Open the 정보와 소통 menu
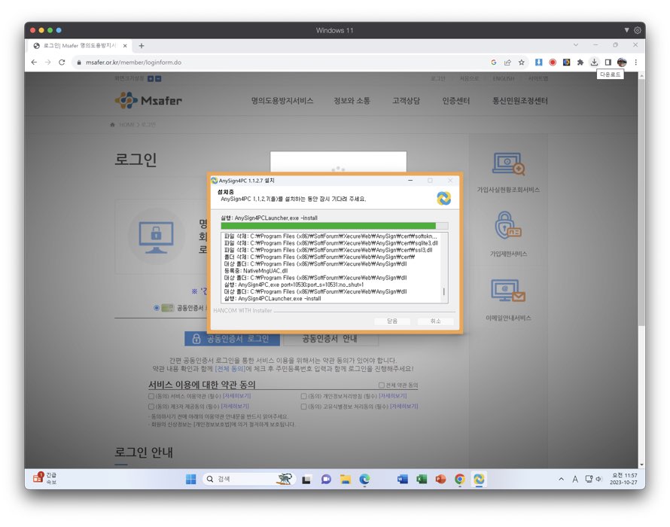The height and width of the screenshot is (527, 670). pos(352,101)
